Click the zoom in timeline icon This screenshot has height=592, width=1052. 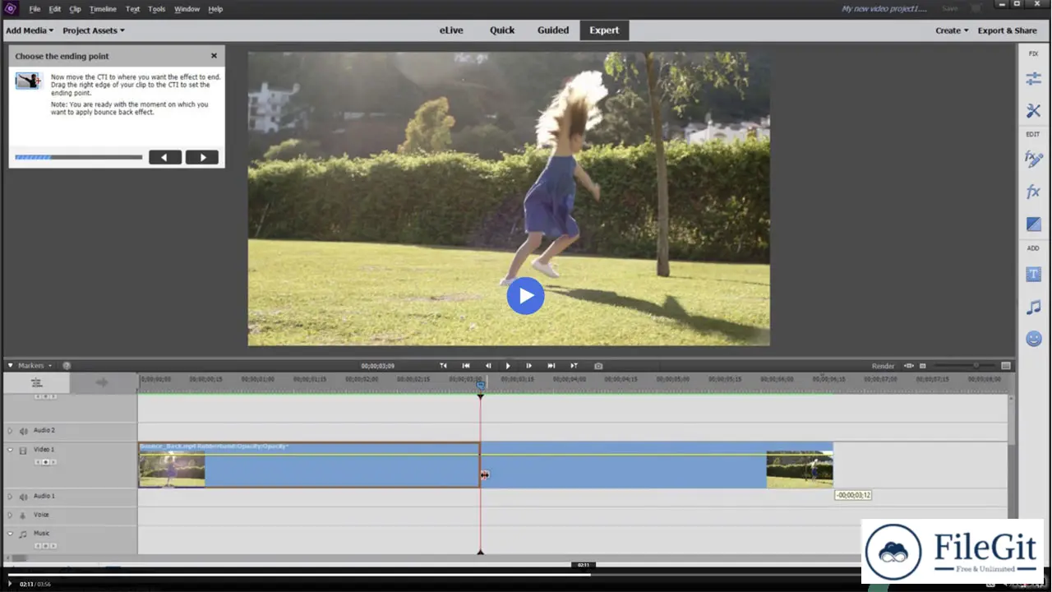pos(1006,366)
